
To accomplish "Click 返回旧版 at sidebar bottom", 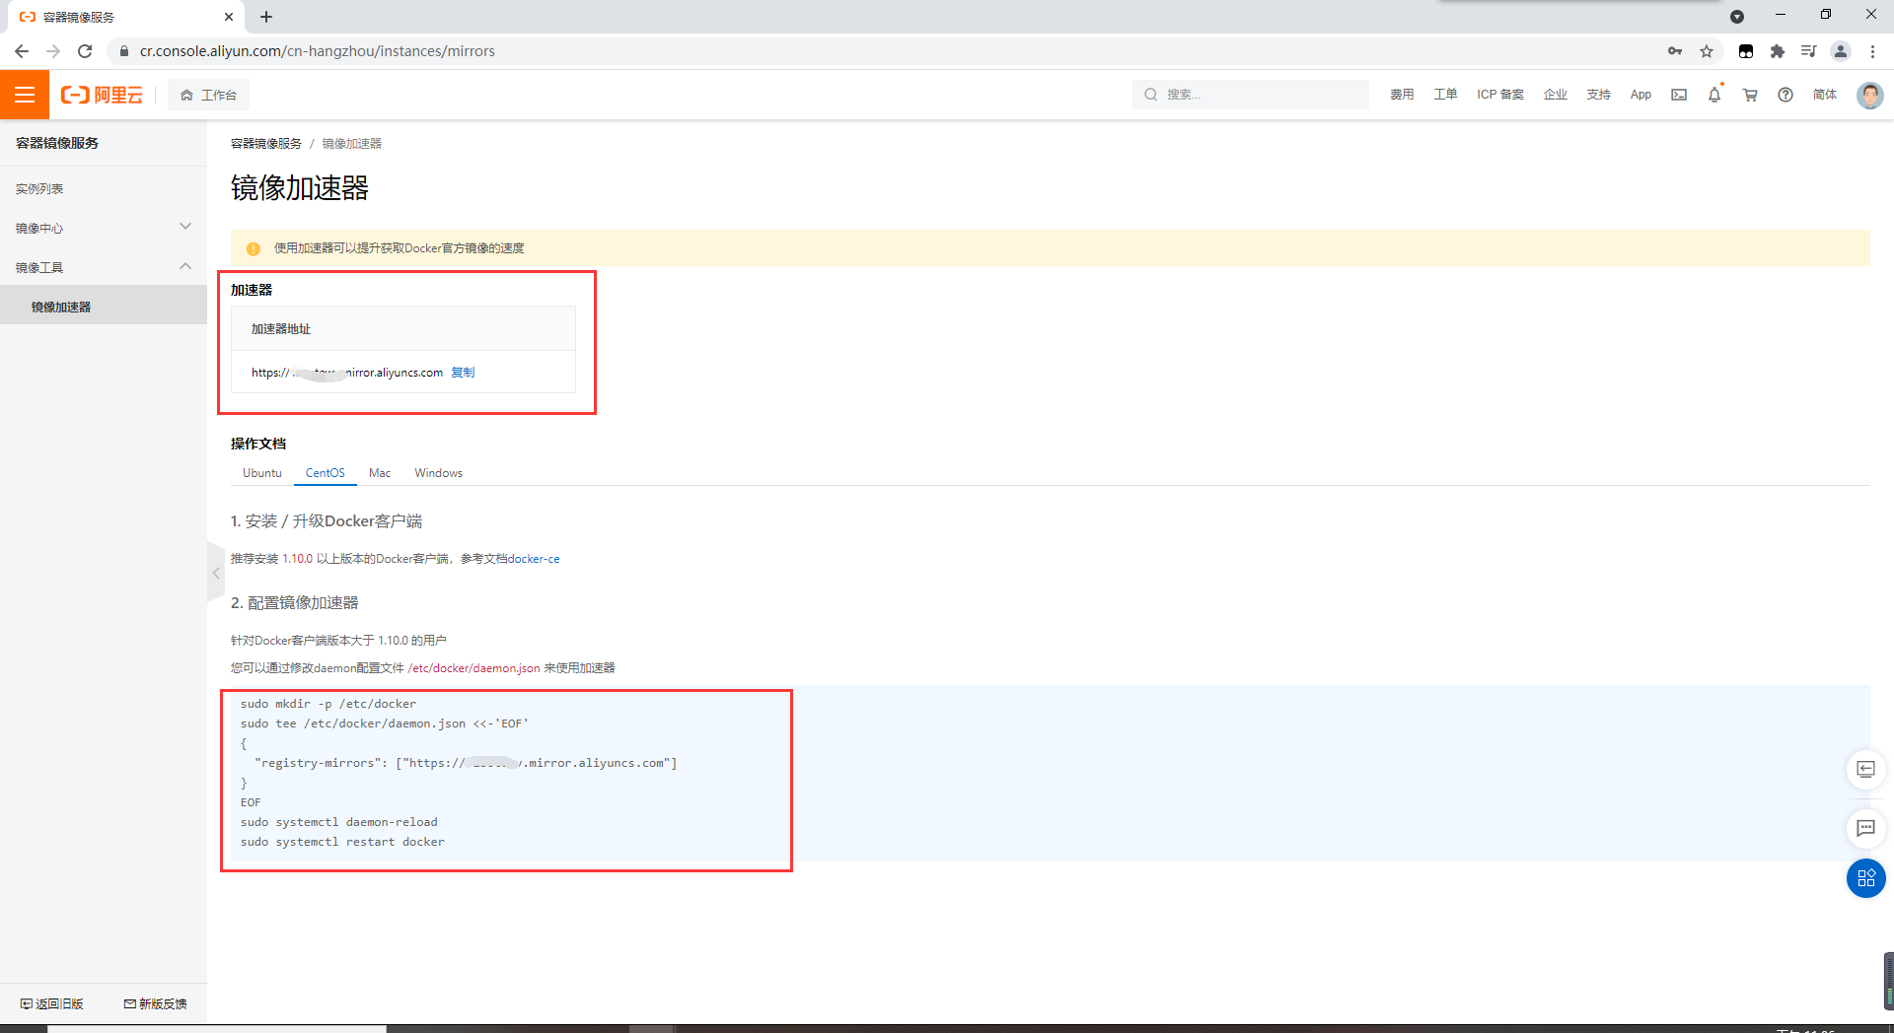I will [x=52, y=1003].
